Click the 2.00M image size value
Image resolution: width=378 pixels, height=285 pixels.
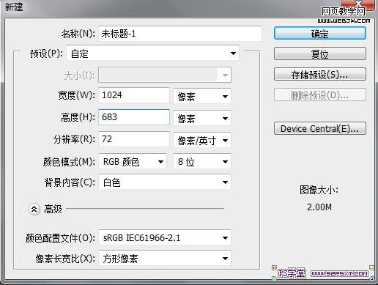click(319, 207)
